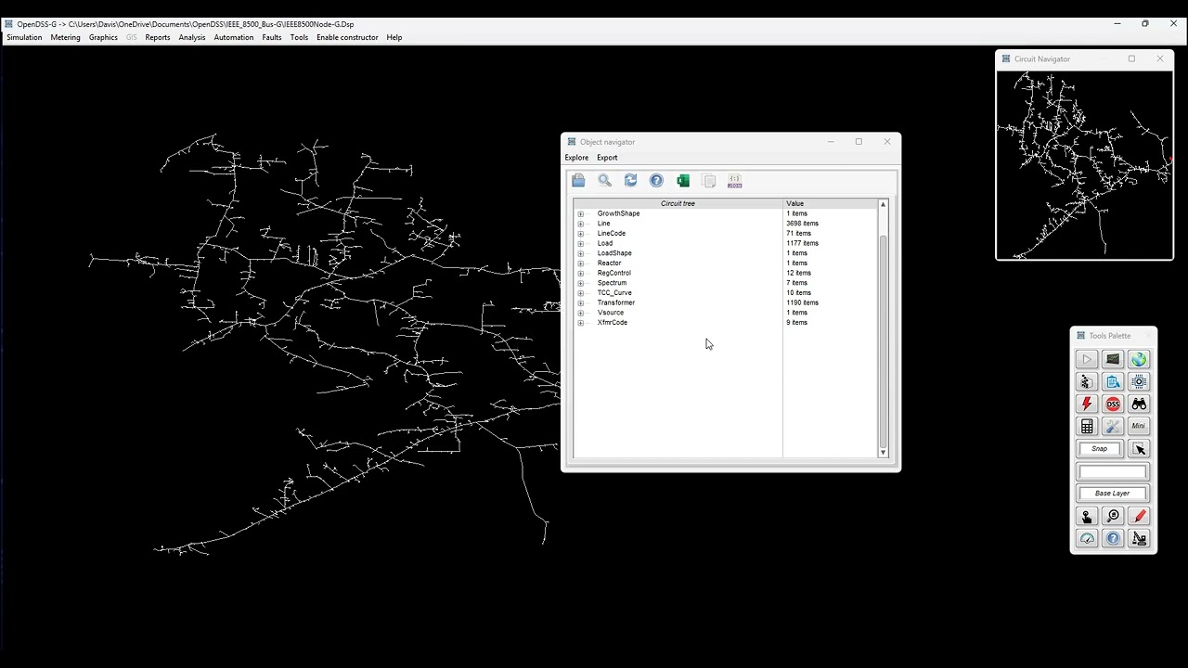Click the pointing hand joystick icon
The image size is (1188, 668).
point(1087,516)
